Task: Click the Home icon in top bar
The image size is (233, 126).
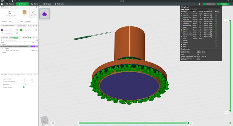Action: [2, 4]
